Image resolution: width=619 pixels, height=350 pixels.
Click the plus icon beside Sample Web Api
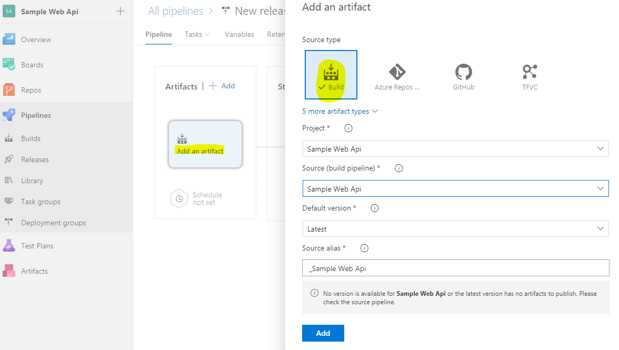[121, 12]
